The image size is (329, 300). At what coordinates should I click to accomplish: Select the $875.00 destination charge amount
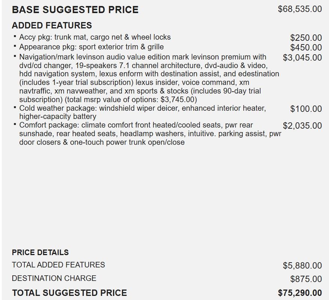306,279
